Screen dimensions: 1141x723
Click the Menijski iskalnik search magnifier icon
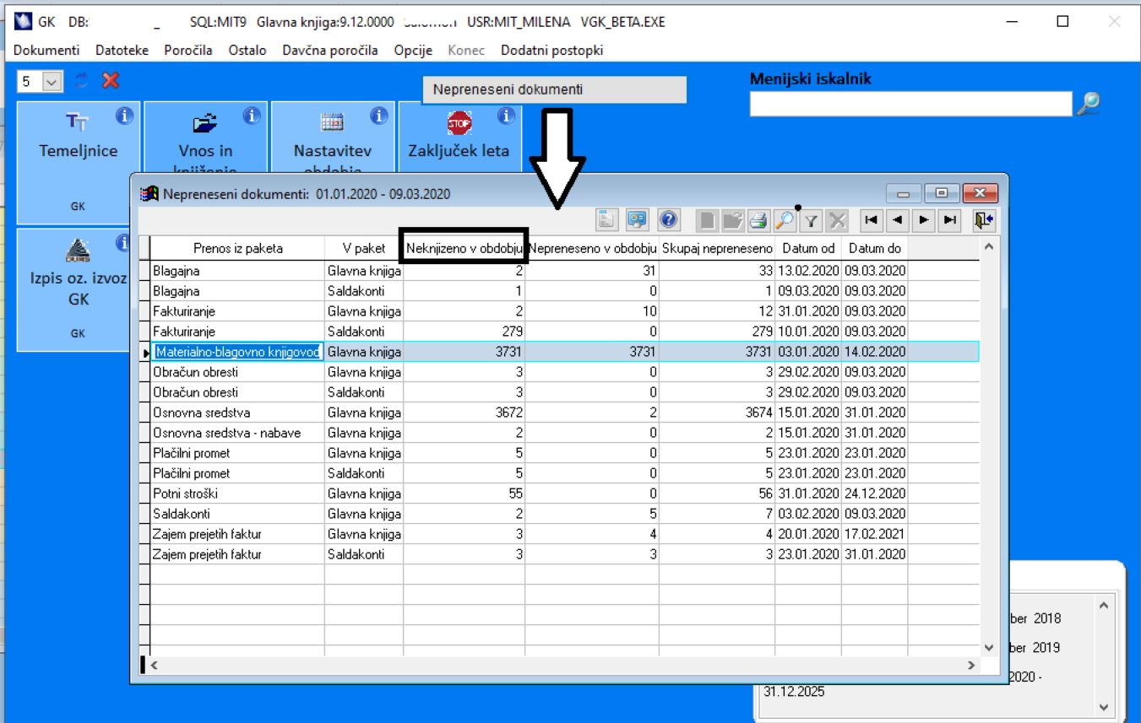point(1089,103)
